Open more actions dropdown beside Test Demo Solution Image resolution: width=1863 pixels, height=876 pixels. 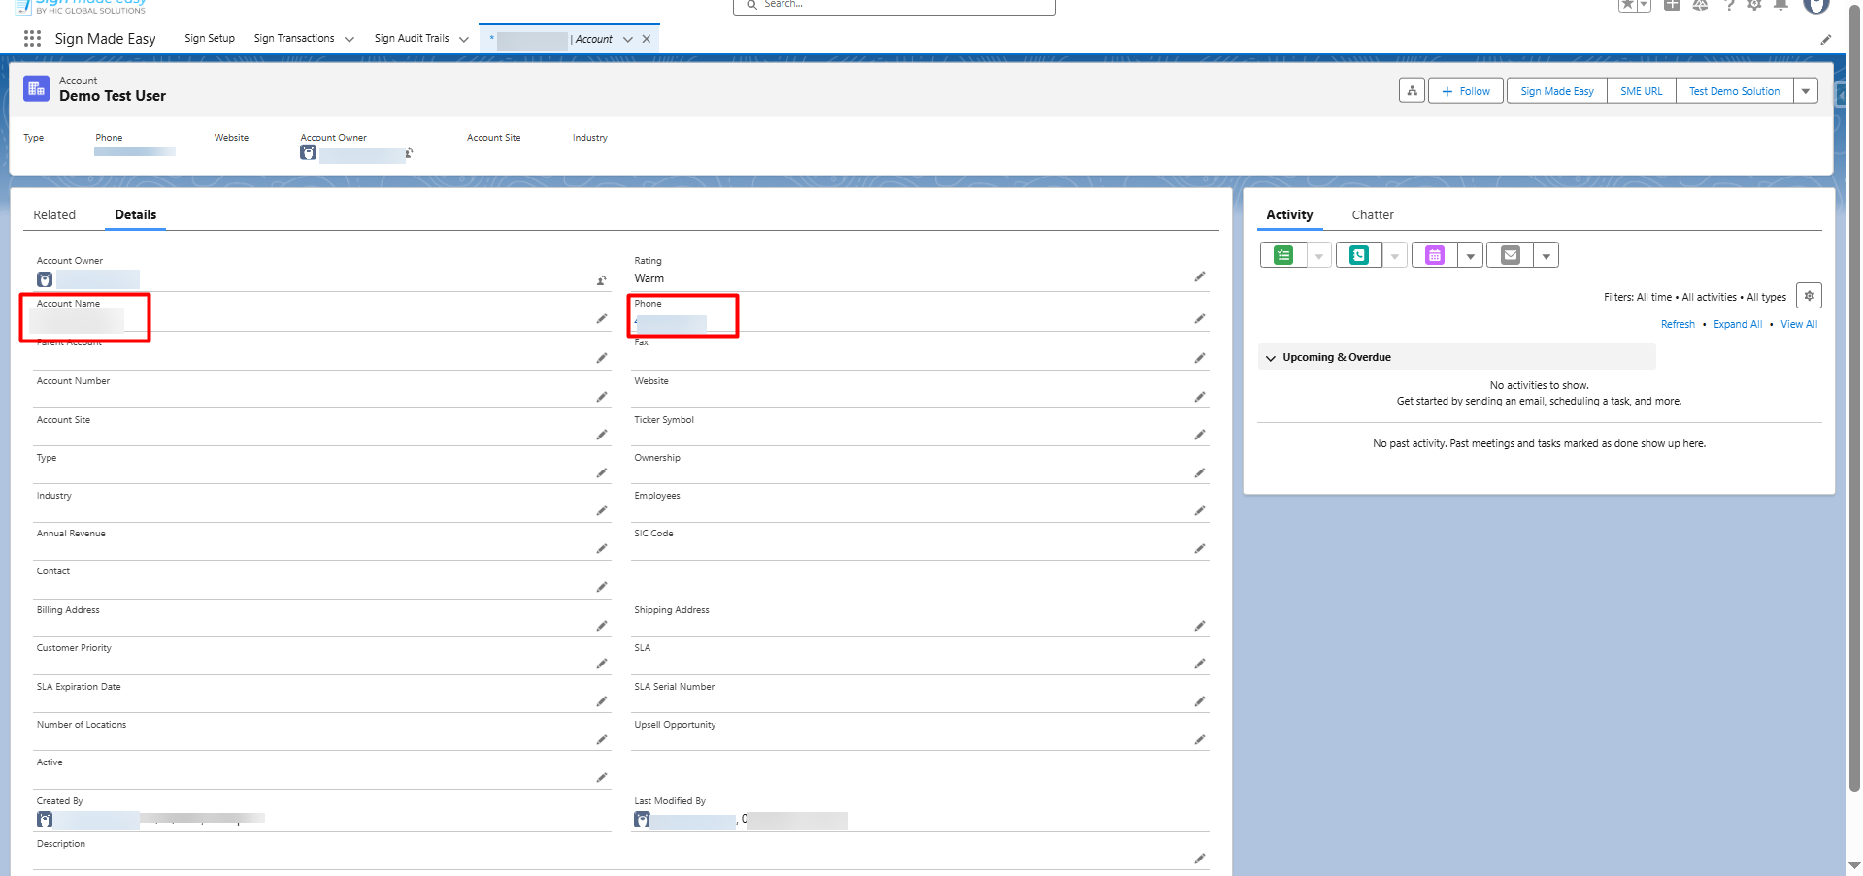click(x=1805, y=91)
